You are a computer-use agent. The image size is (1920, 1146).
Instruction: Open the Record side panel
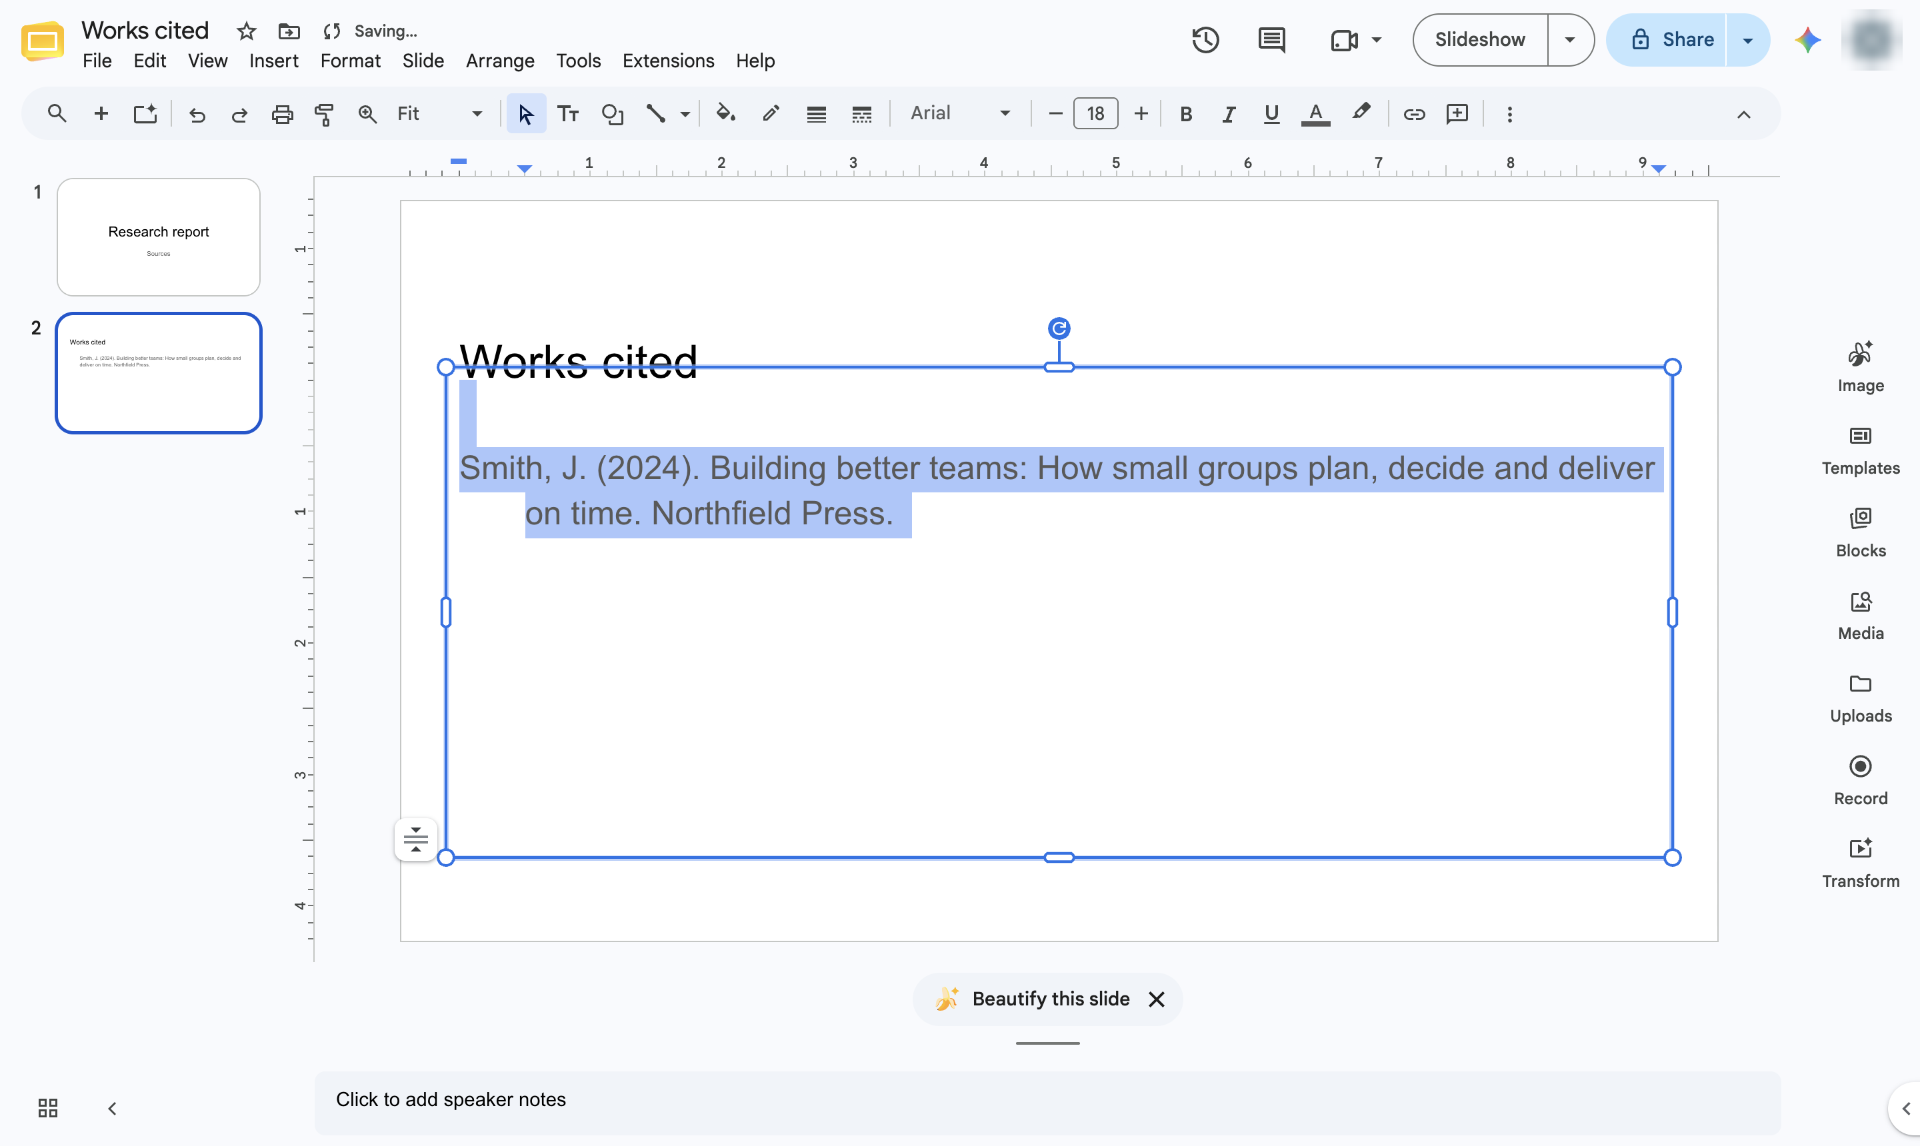[x=1860, y=781]
